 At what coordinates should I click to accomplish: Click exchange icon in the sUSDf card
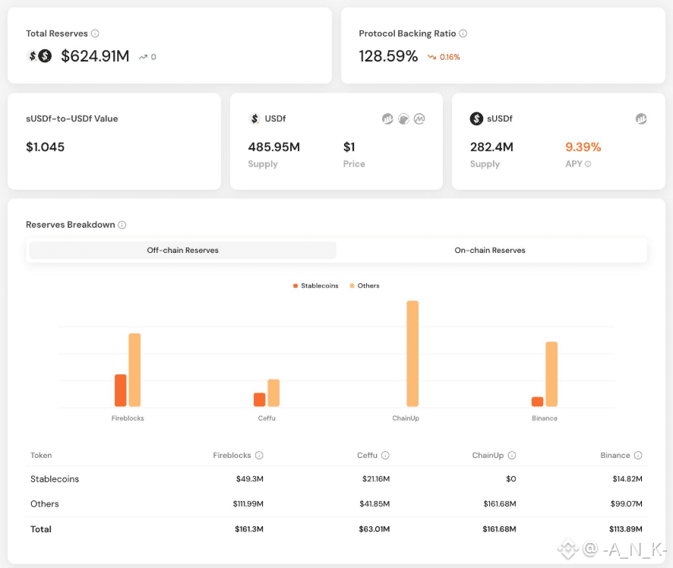point(641,118)
